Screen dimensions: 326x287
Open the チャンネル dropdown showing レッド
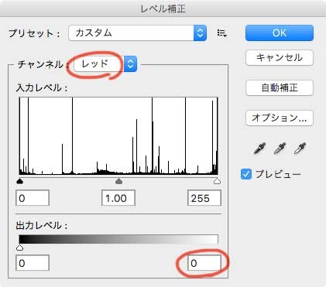tap(105, 63)
